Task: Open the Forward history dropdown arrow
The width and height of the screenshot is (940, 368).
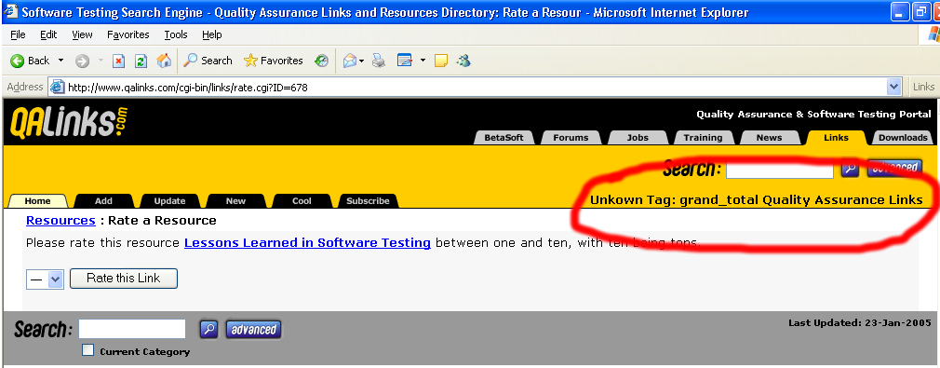Action: click(x=101, y=61)
